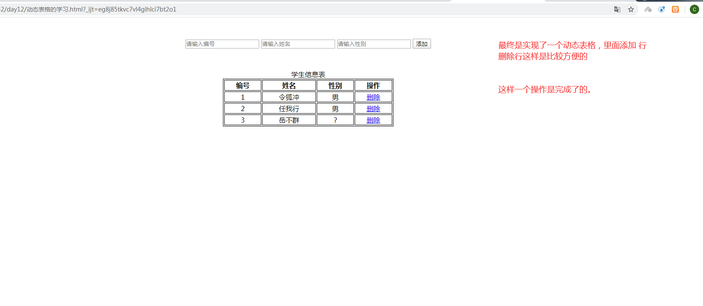The width and height of the screenshot is (703, 306).
Task: Click the address bar URL text
Action: (x=88, y=9)
